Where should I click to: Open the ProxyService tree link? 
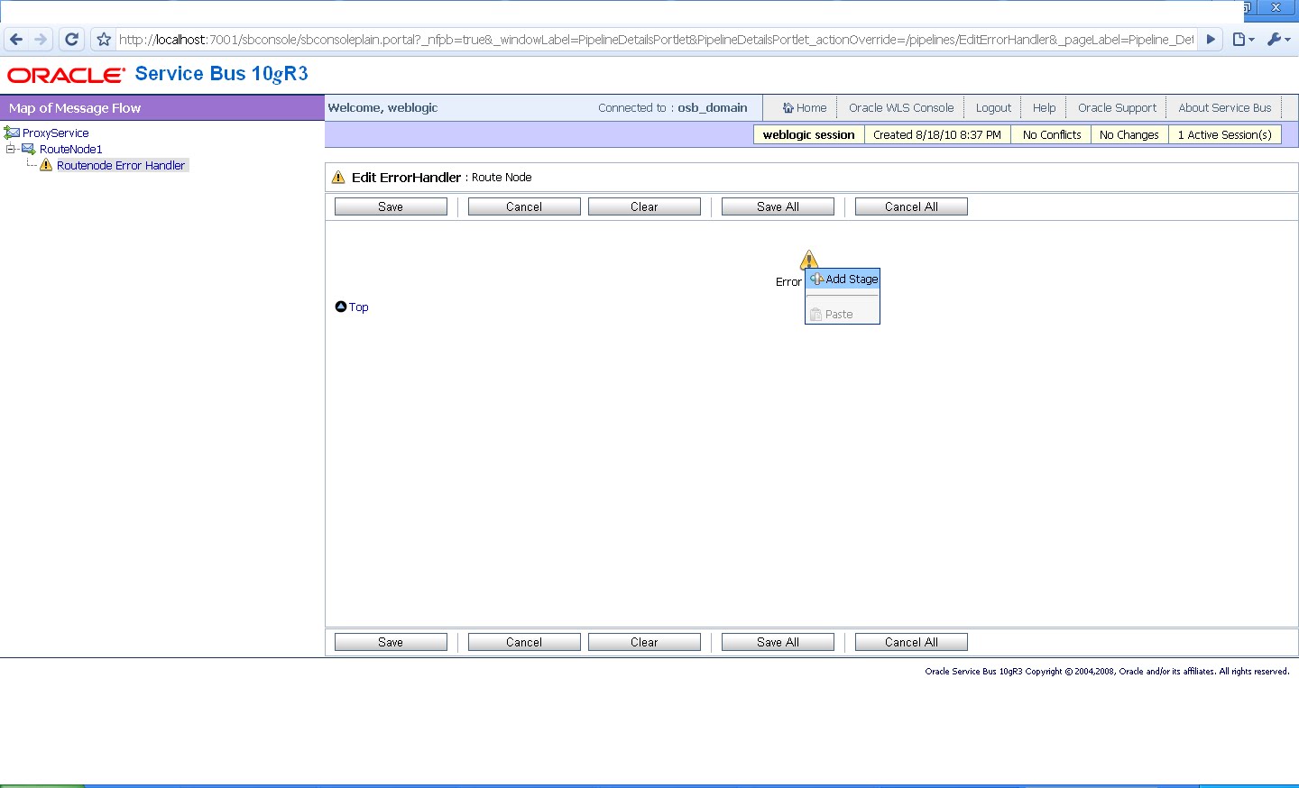(56, 133)
